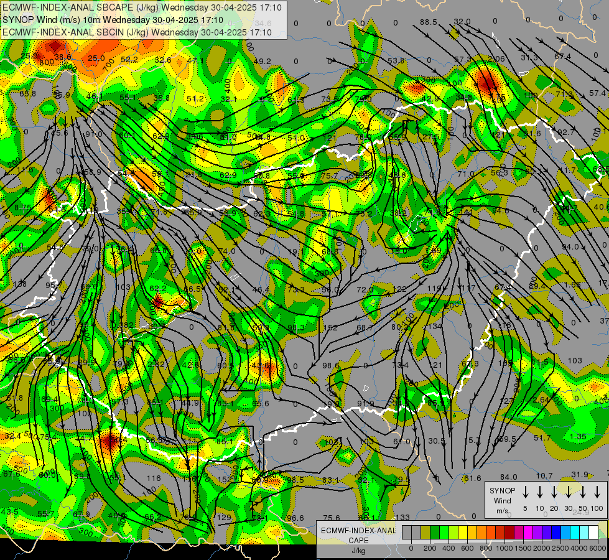
Task: Click the wind arrow above 20 m/s
Action: [x=554, y=492]
